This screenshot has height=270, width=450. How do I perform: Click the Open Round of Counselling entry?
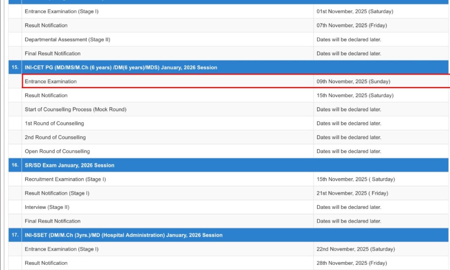57,151
